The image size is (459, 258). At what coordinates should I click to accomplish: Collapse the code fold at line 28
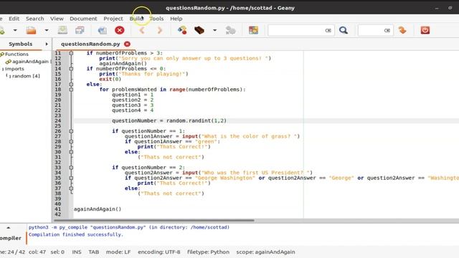point(71,142)
